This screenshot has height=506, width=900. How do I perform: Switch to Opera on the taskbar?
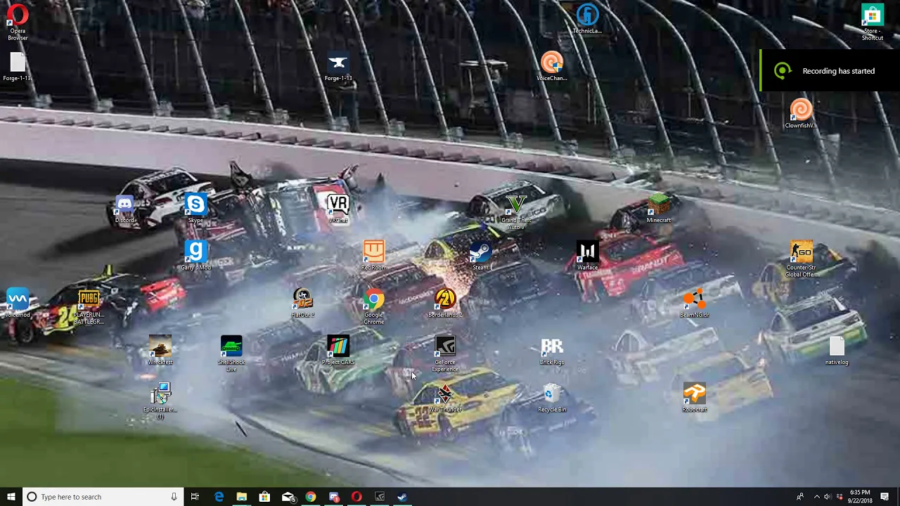[356, 497]
